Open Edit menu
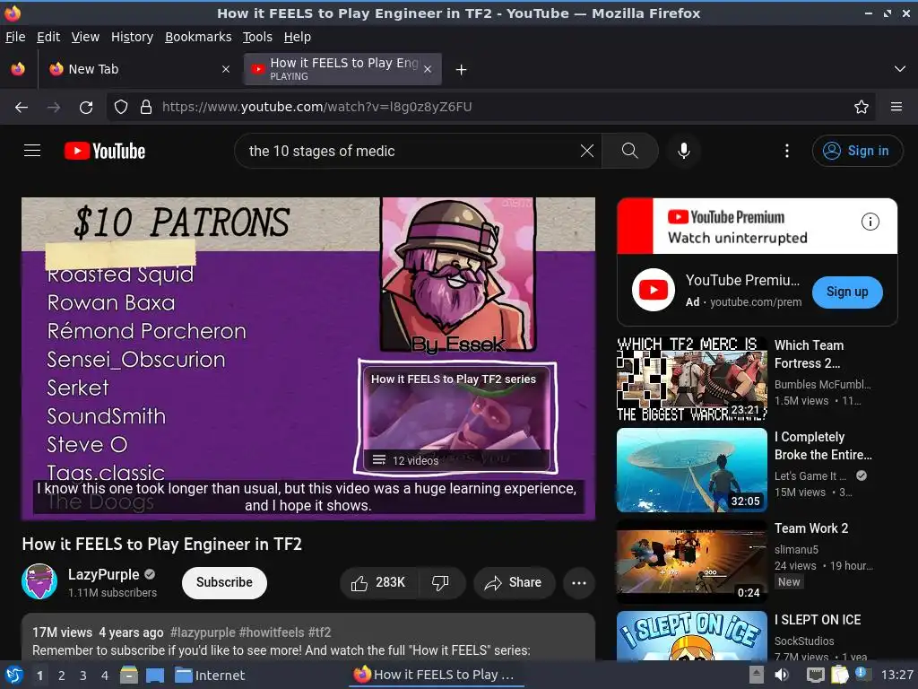The image size is (918, 689). coord(48,37)
